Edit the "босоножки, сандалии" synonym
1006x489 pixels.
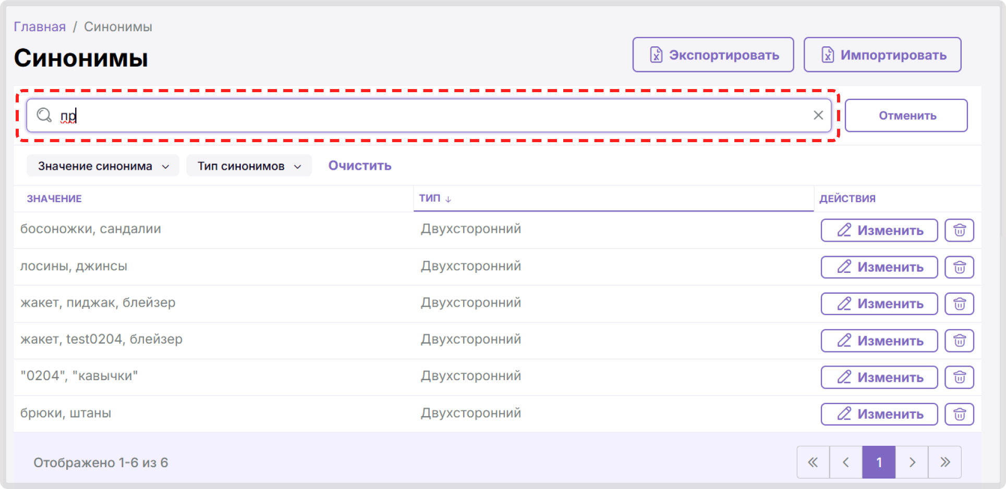tap(879, 230)
